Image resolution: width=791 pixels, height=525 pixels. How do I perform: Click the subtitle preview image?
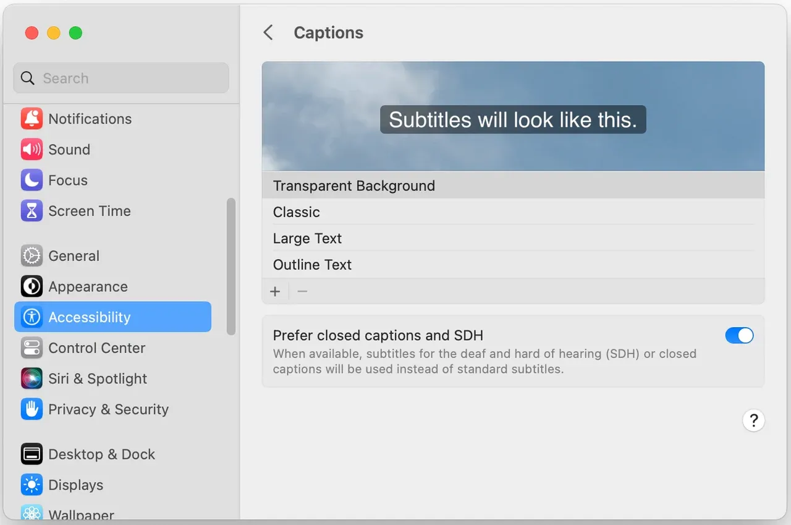pyautogui.click(x=513, y=116)
